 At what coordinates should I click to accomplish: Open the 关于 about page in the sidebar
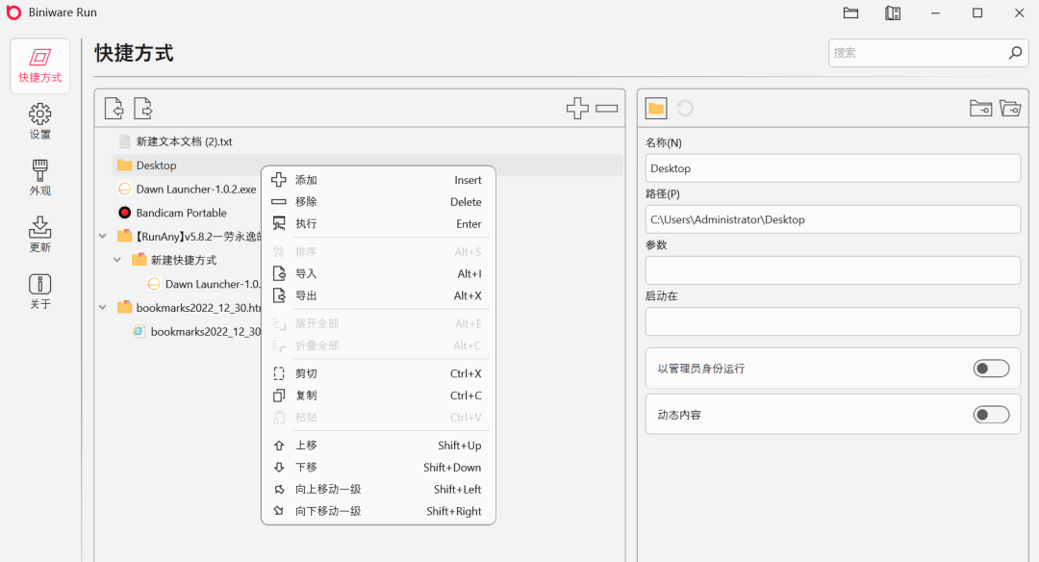(39, 293)
